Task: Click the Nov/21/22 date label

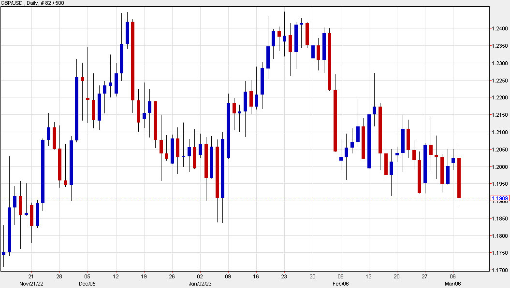Action: click(x=31, y=284)
